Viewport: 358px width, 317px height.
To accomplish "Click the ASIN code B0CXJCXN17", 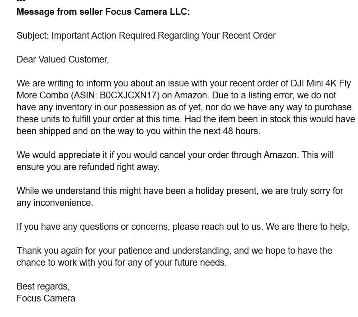I will point(130,95).
